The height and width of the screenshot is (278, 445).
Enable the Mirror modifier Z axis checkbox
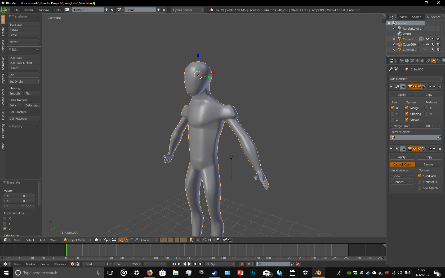point(393,119)
